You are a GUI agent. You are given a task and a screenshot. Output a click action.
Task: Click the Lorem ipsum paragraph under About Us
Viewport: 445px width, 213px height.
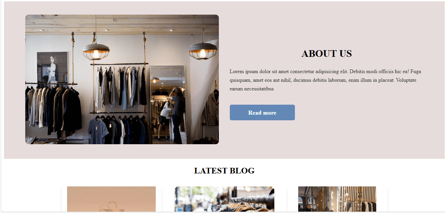326,80
